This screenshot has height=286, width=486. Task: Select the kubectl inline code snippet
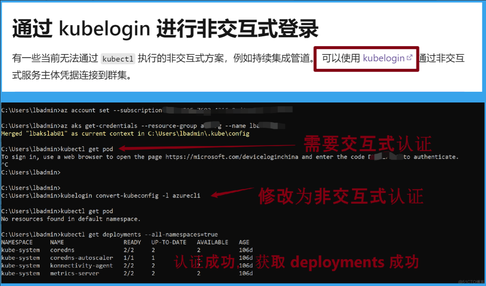[118, 59]
